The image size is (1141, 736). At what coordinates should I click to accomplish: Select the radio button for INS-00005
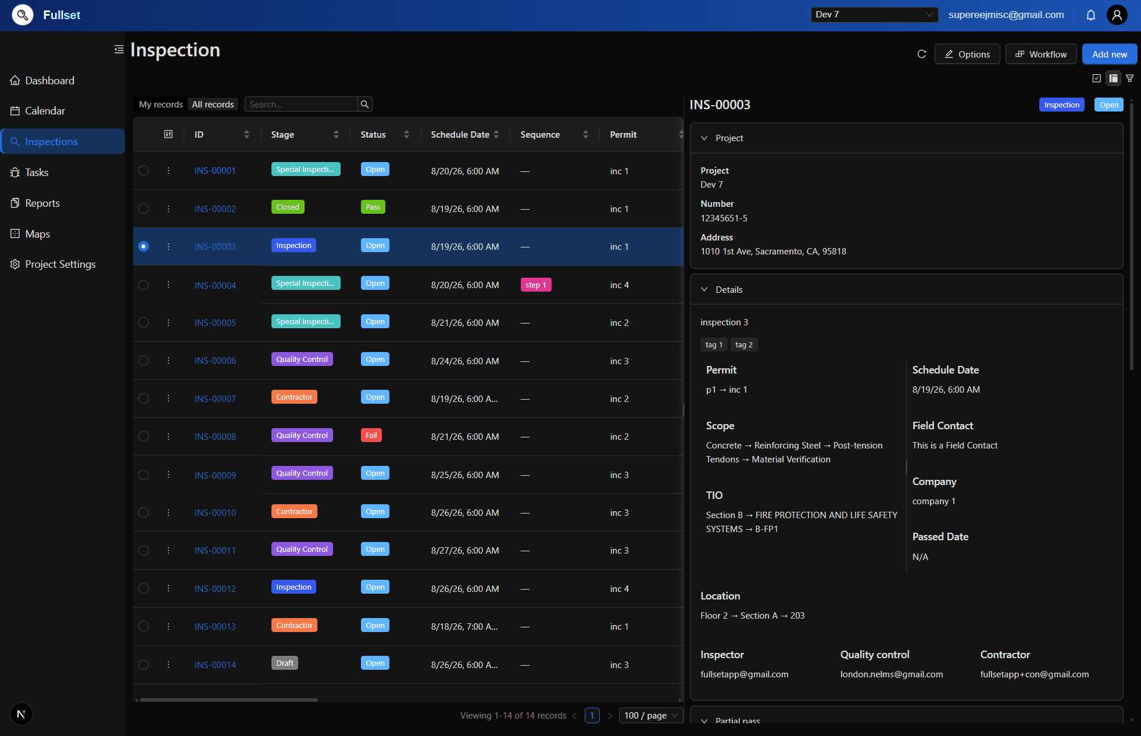tap(144, 322)
